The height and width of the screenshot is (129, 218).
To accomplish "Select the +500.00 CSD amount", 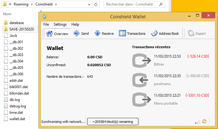I will tap(198, 76).
